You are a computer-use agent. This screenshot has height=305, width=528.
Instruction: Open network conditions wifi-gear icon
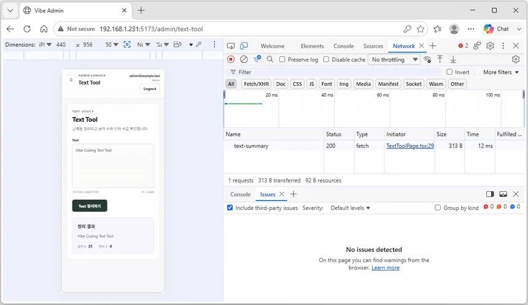427,59
